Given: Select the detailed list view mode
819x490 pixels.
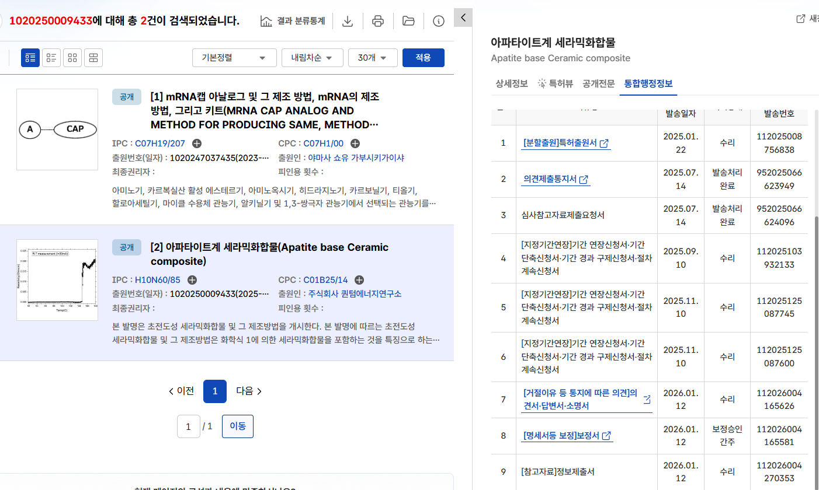Looking at the screenshot, I should 30,57.
